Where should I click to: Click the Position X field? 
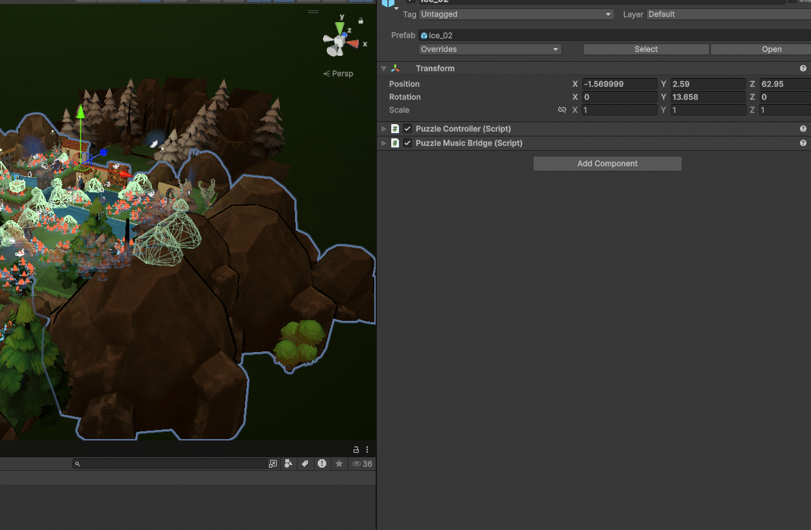620,84
